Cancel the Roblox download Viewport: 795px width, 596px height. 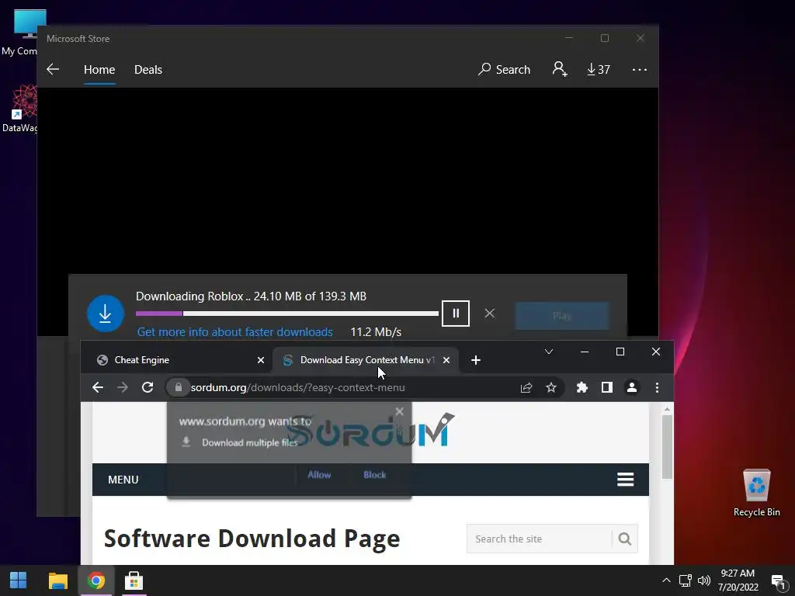coord(489,314)
